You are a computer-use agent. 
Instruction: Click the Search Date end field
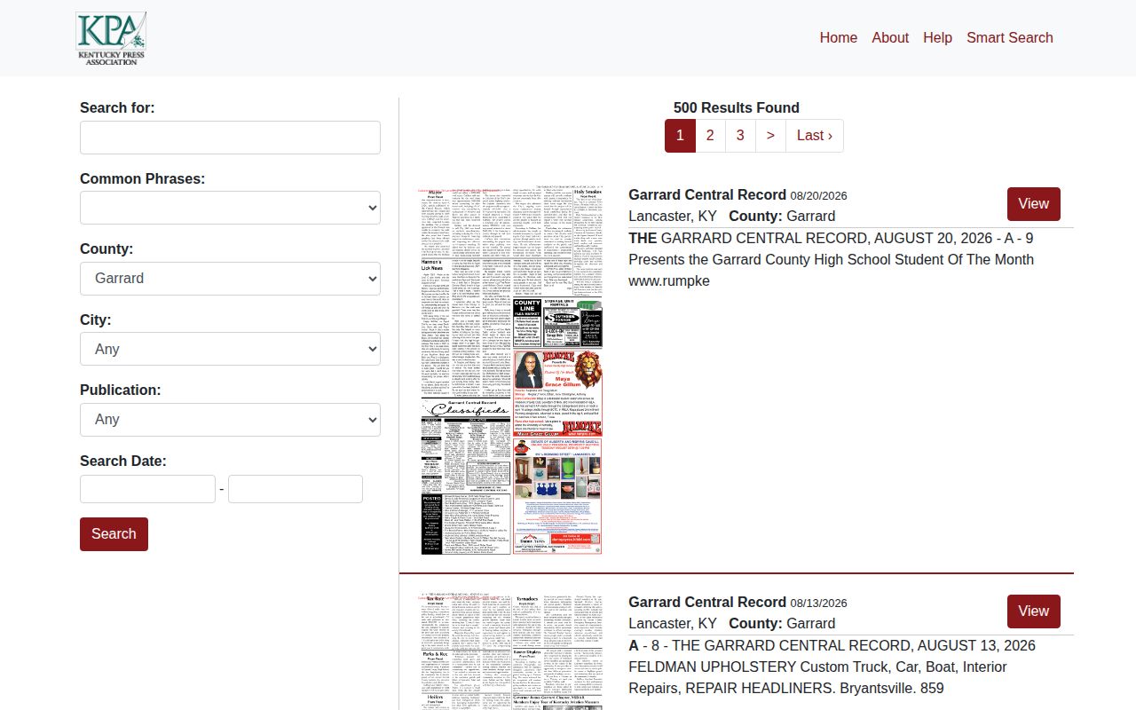(x=296, y=489)
